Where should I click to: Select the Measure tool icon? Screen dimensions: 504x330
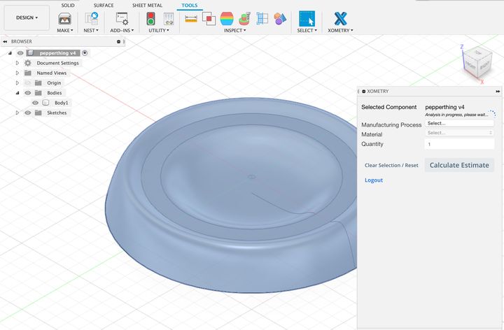[190, 18]
